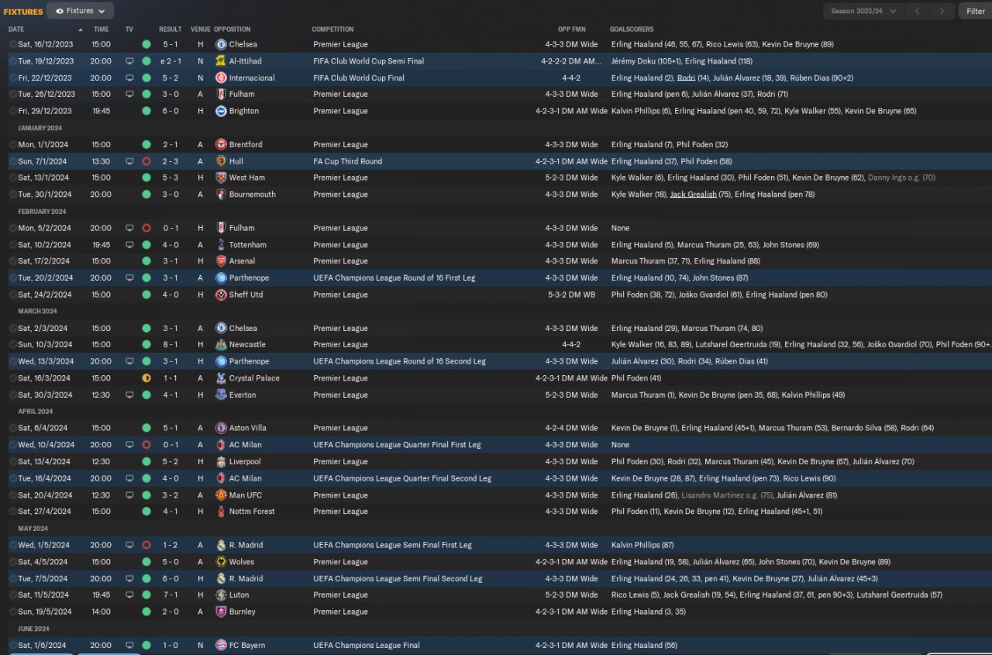Click the Sheff Utd club badge
The image size is (992, 655).
(221, 295)
